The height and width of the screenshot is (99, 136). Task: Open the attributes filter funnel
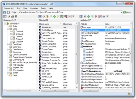107,16
